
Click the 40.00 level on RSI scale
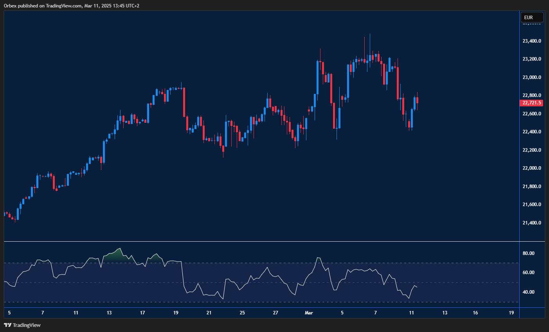(x=528, y=292)
